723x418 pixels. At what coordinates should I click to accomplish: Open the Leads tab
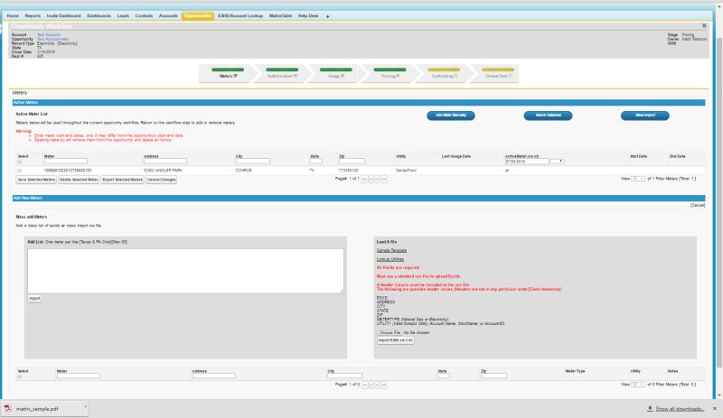click(123, 15)
